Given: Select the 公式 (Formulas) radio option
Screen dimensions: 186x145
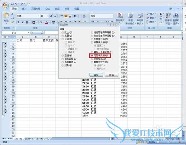Looking at the screenshot, I should point(62,39).
